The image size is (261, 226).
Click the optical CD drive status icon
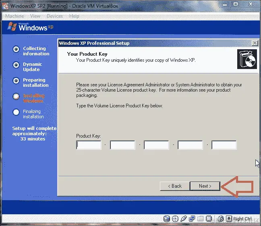point(175,218)
